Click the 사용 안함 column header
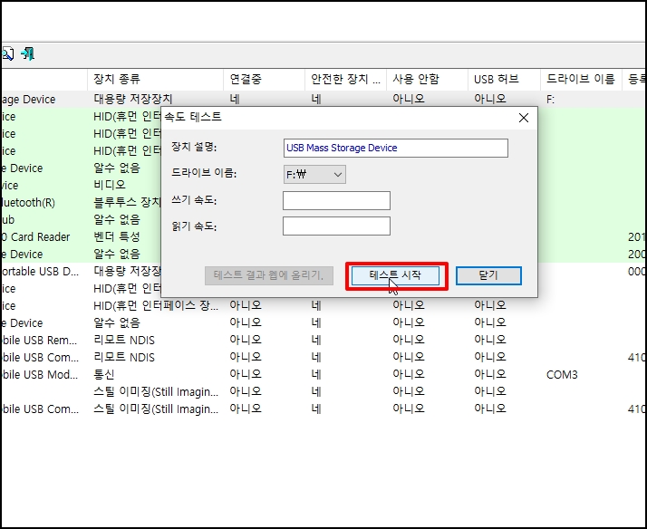Viewport: 647px width, 529px height. tap(427, 79)
